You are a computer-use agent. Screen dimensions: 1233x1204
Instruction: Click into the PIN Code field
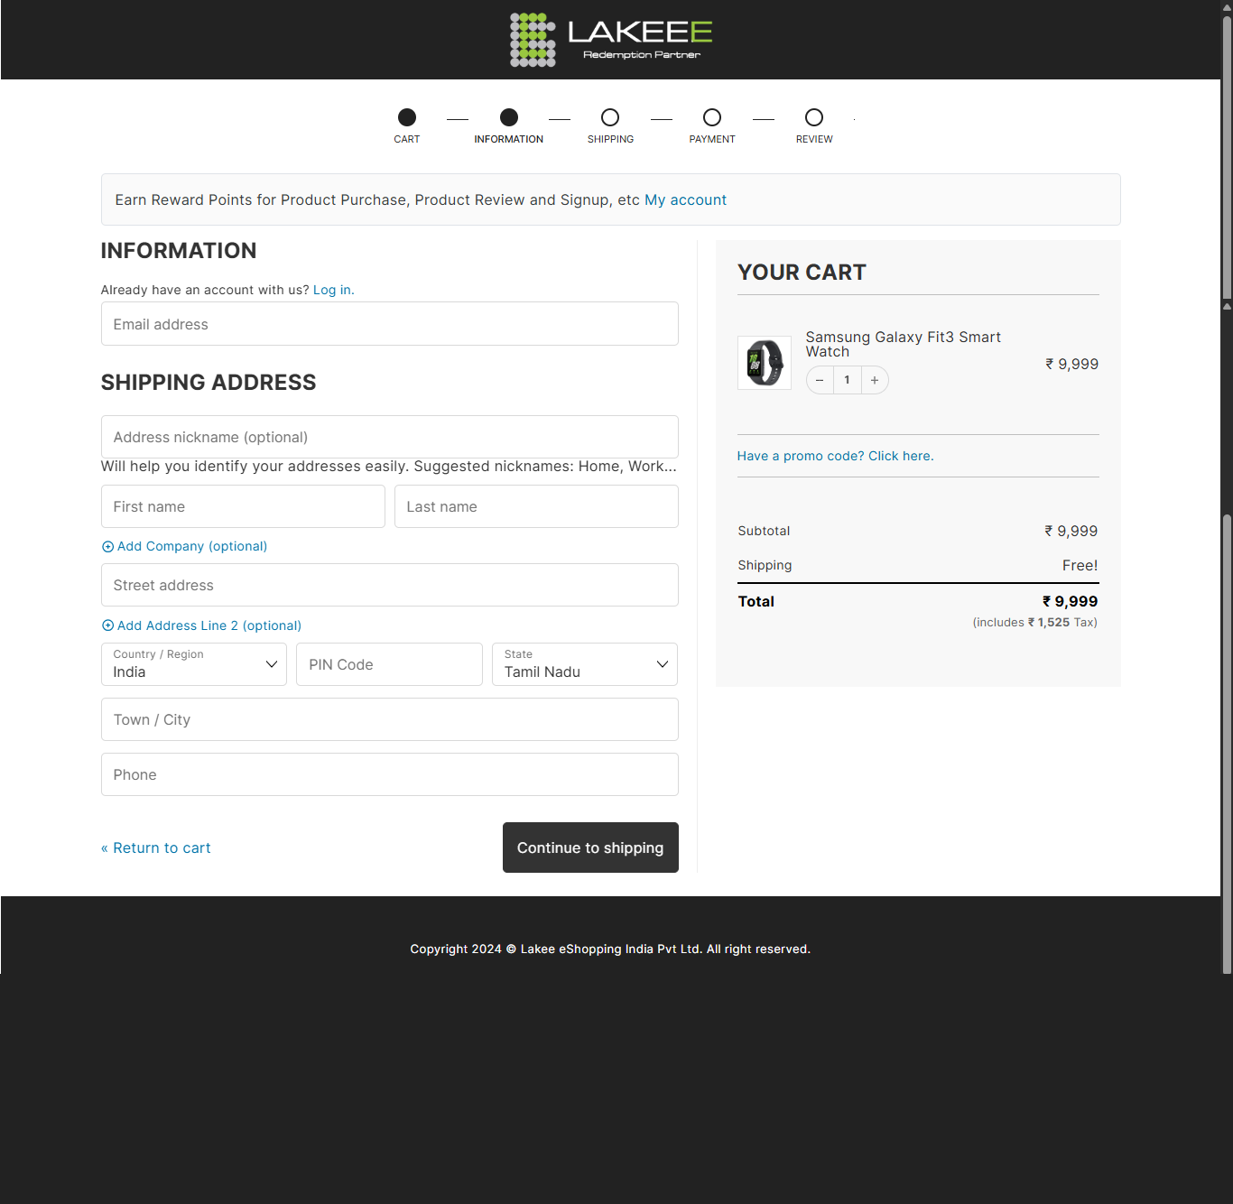[389, 664]
